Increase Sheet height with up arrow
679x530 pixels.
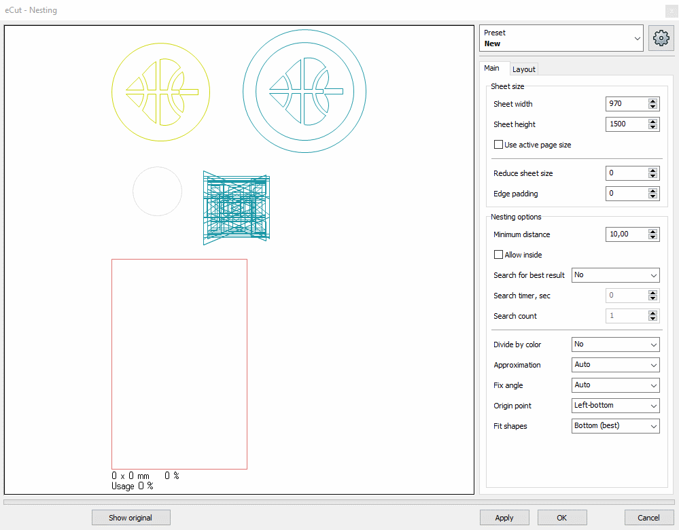pos(652,121)
